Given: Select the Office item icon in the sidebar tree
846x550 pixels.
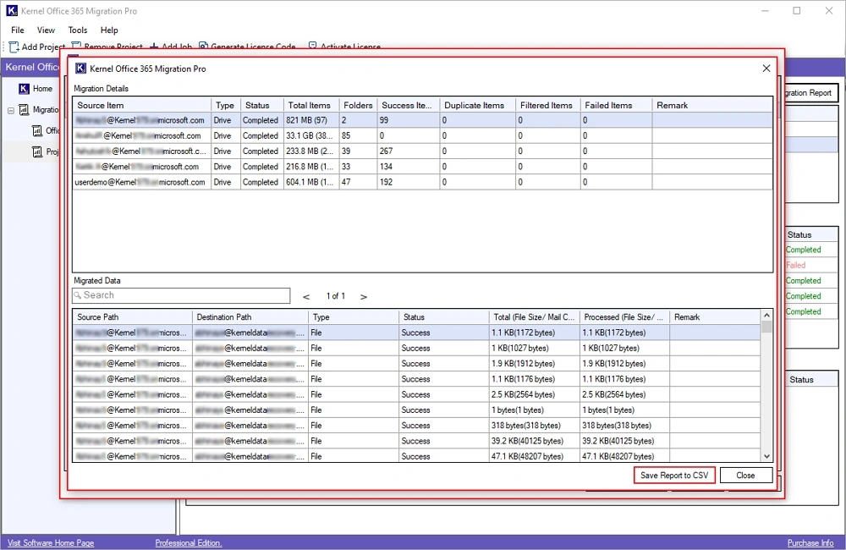Looking at the screenshot, I should point(38,130).
